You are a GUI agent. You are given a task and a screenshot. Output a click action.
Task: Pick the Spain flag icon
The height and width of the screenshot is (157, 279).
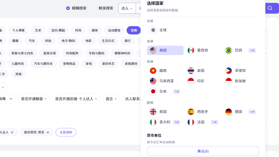pyautogui.click(x=191, y=112)
